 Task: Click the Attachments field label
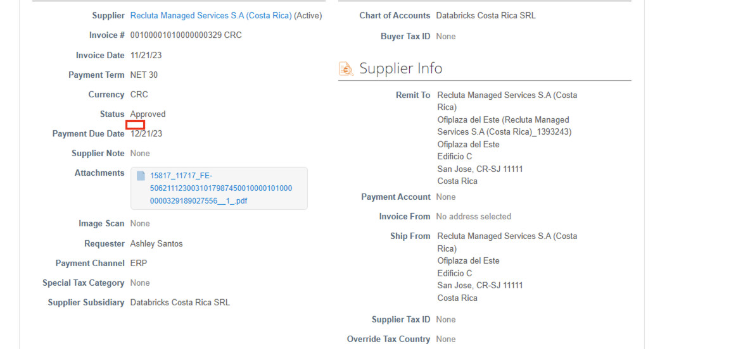pyautogui.click(x=99, y=173)
